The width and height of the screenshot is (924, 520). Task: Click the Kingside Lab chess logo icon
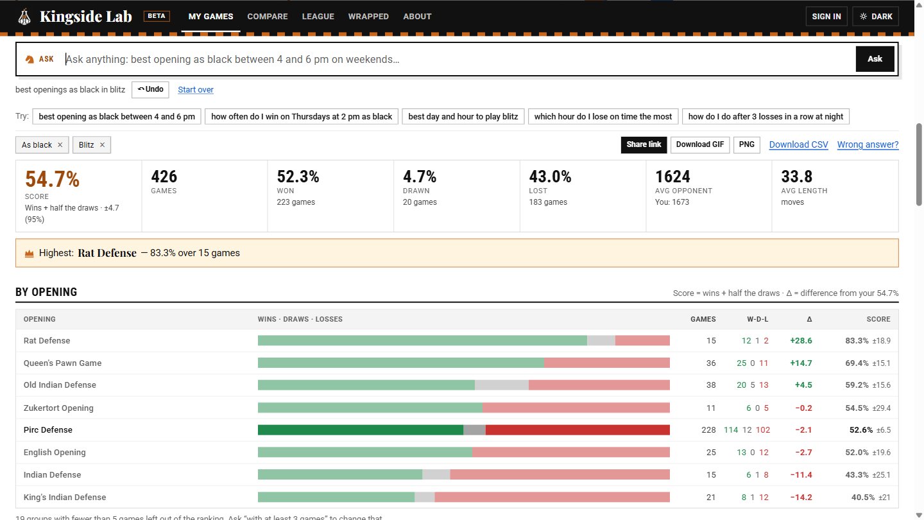[24, 16]
